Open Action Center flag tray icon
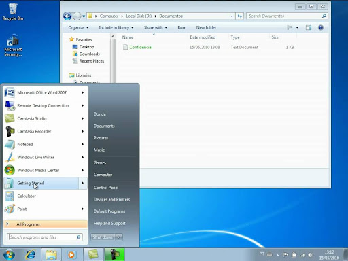Image resolution: width=348 pixels, height=261 pixels. pos(285,255)
